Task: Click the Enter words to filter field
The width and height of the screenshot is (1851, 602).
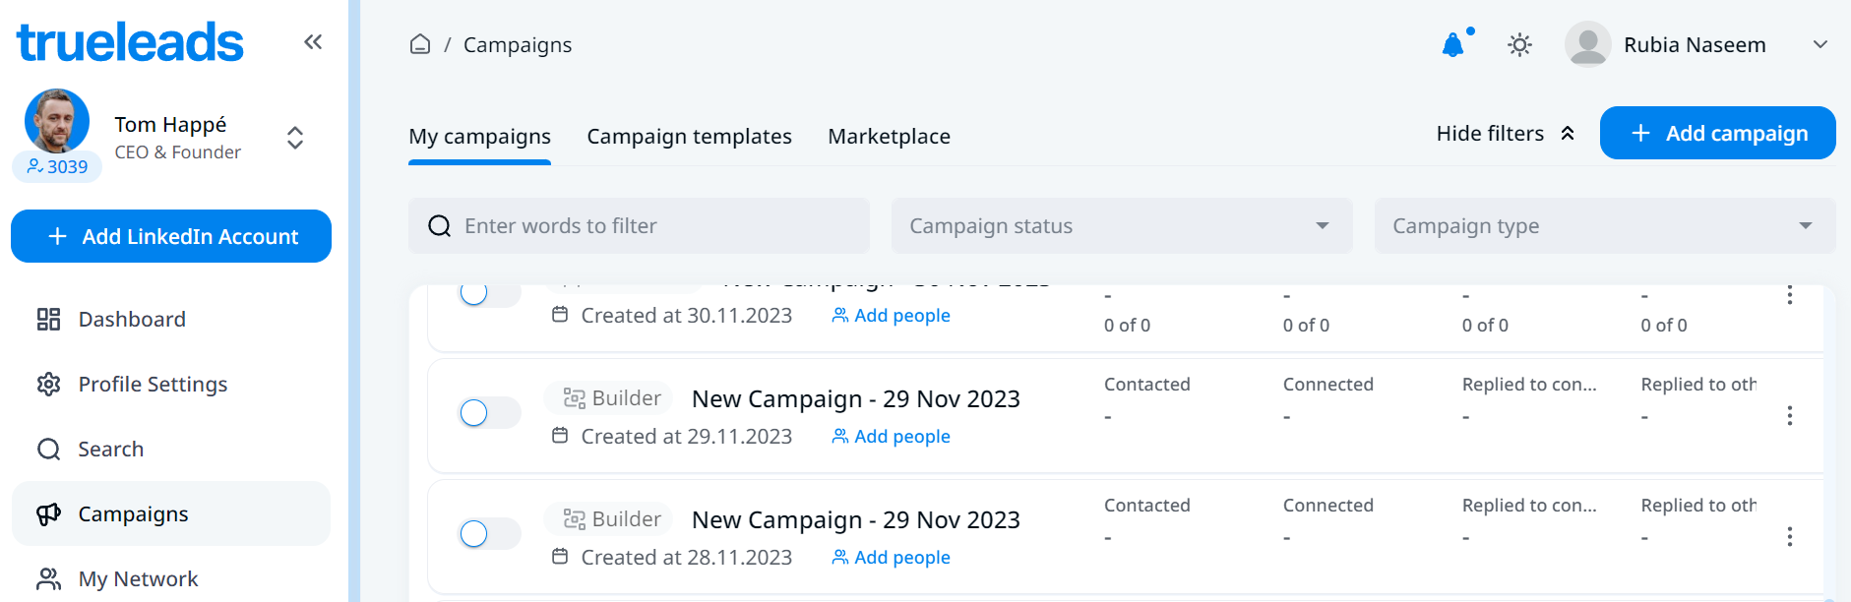Action: click(649, 226)
